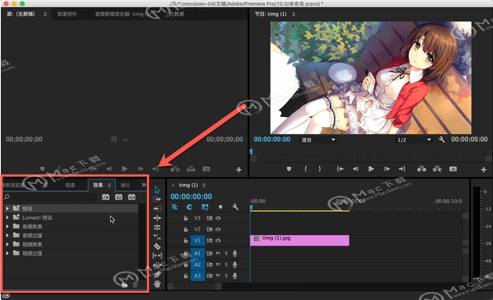Click Program Monitor playhead timecode
Image resolution: width=493 pixels, height=300 pixels.
[x=272, y=139]
